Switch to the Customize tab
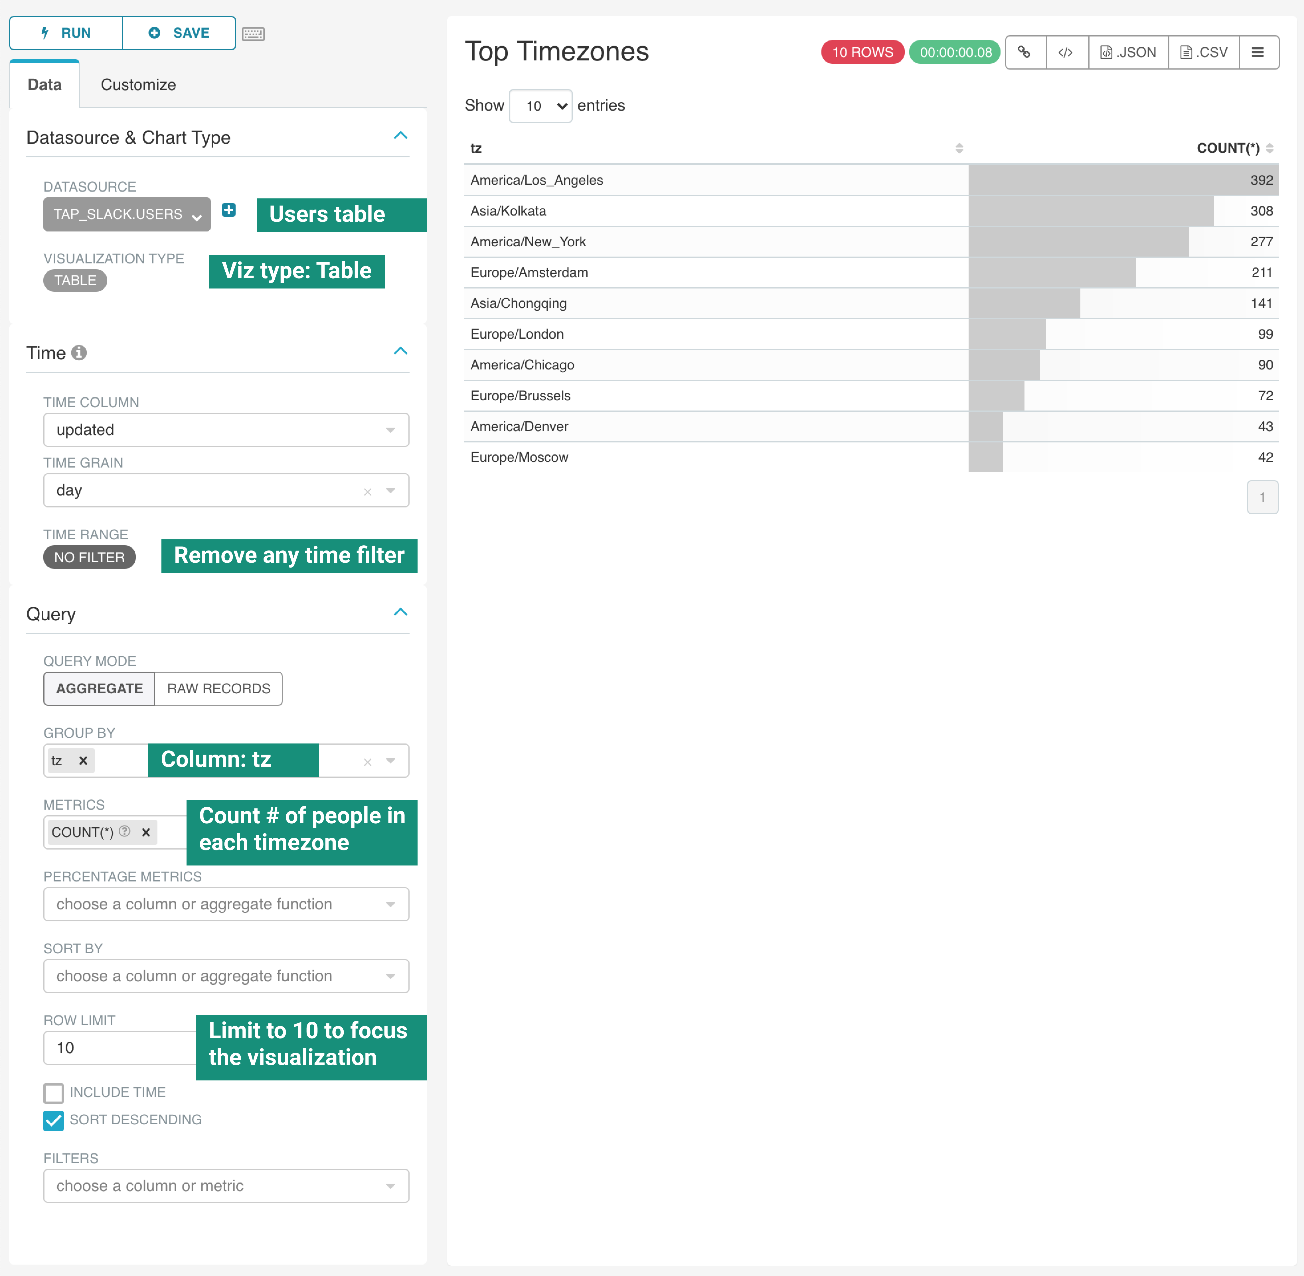 [x=138, y=84]
